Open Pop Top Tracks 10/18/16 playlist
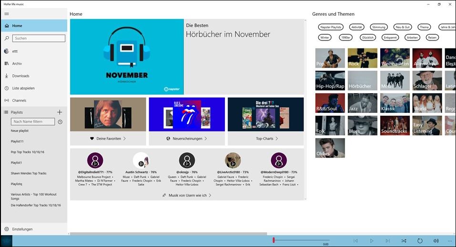Image resolution: width=456 pixels, height=247 pixels. 27,152
